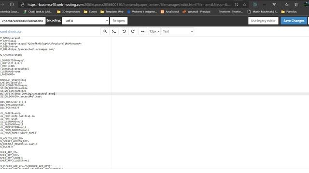This screenshot has height=173, width=309.
Task: Expand the utf-8 encoding dropdown
Action: (x=85, y=21)
